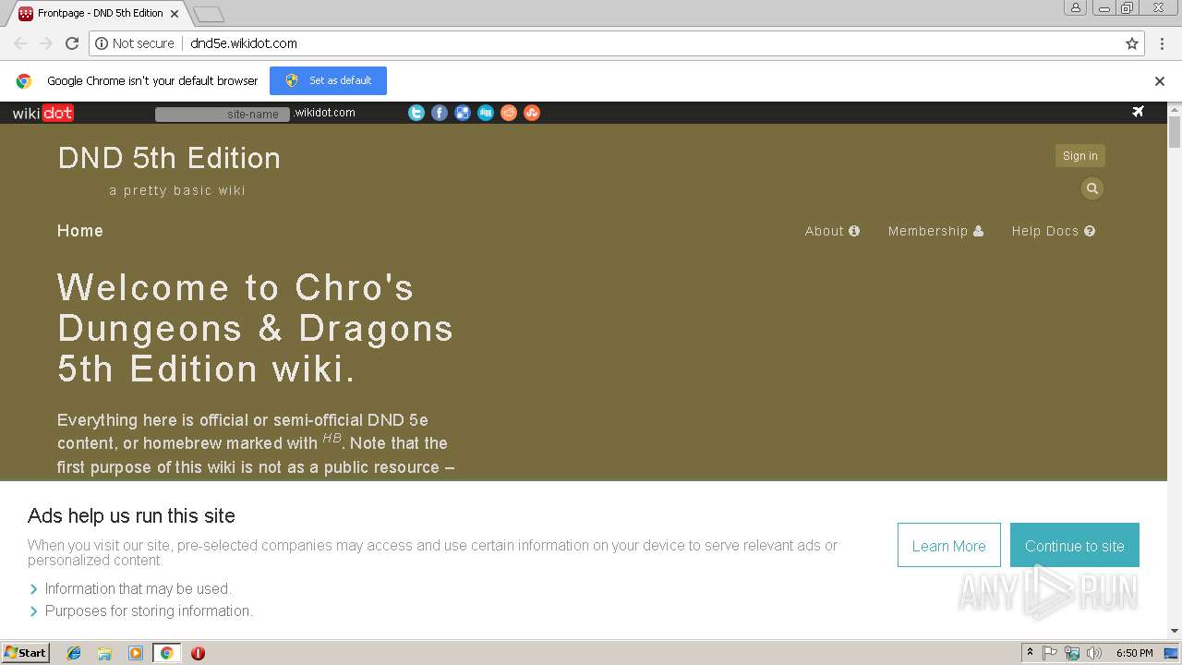1182x665 pixels.
Task: Click the 'Ads help us run this site' heading
Action: (131, 515)
